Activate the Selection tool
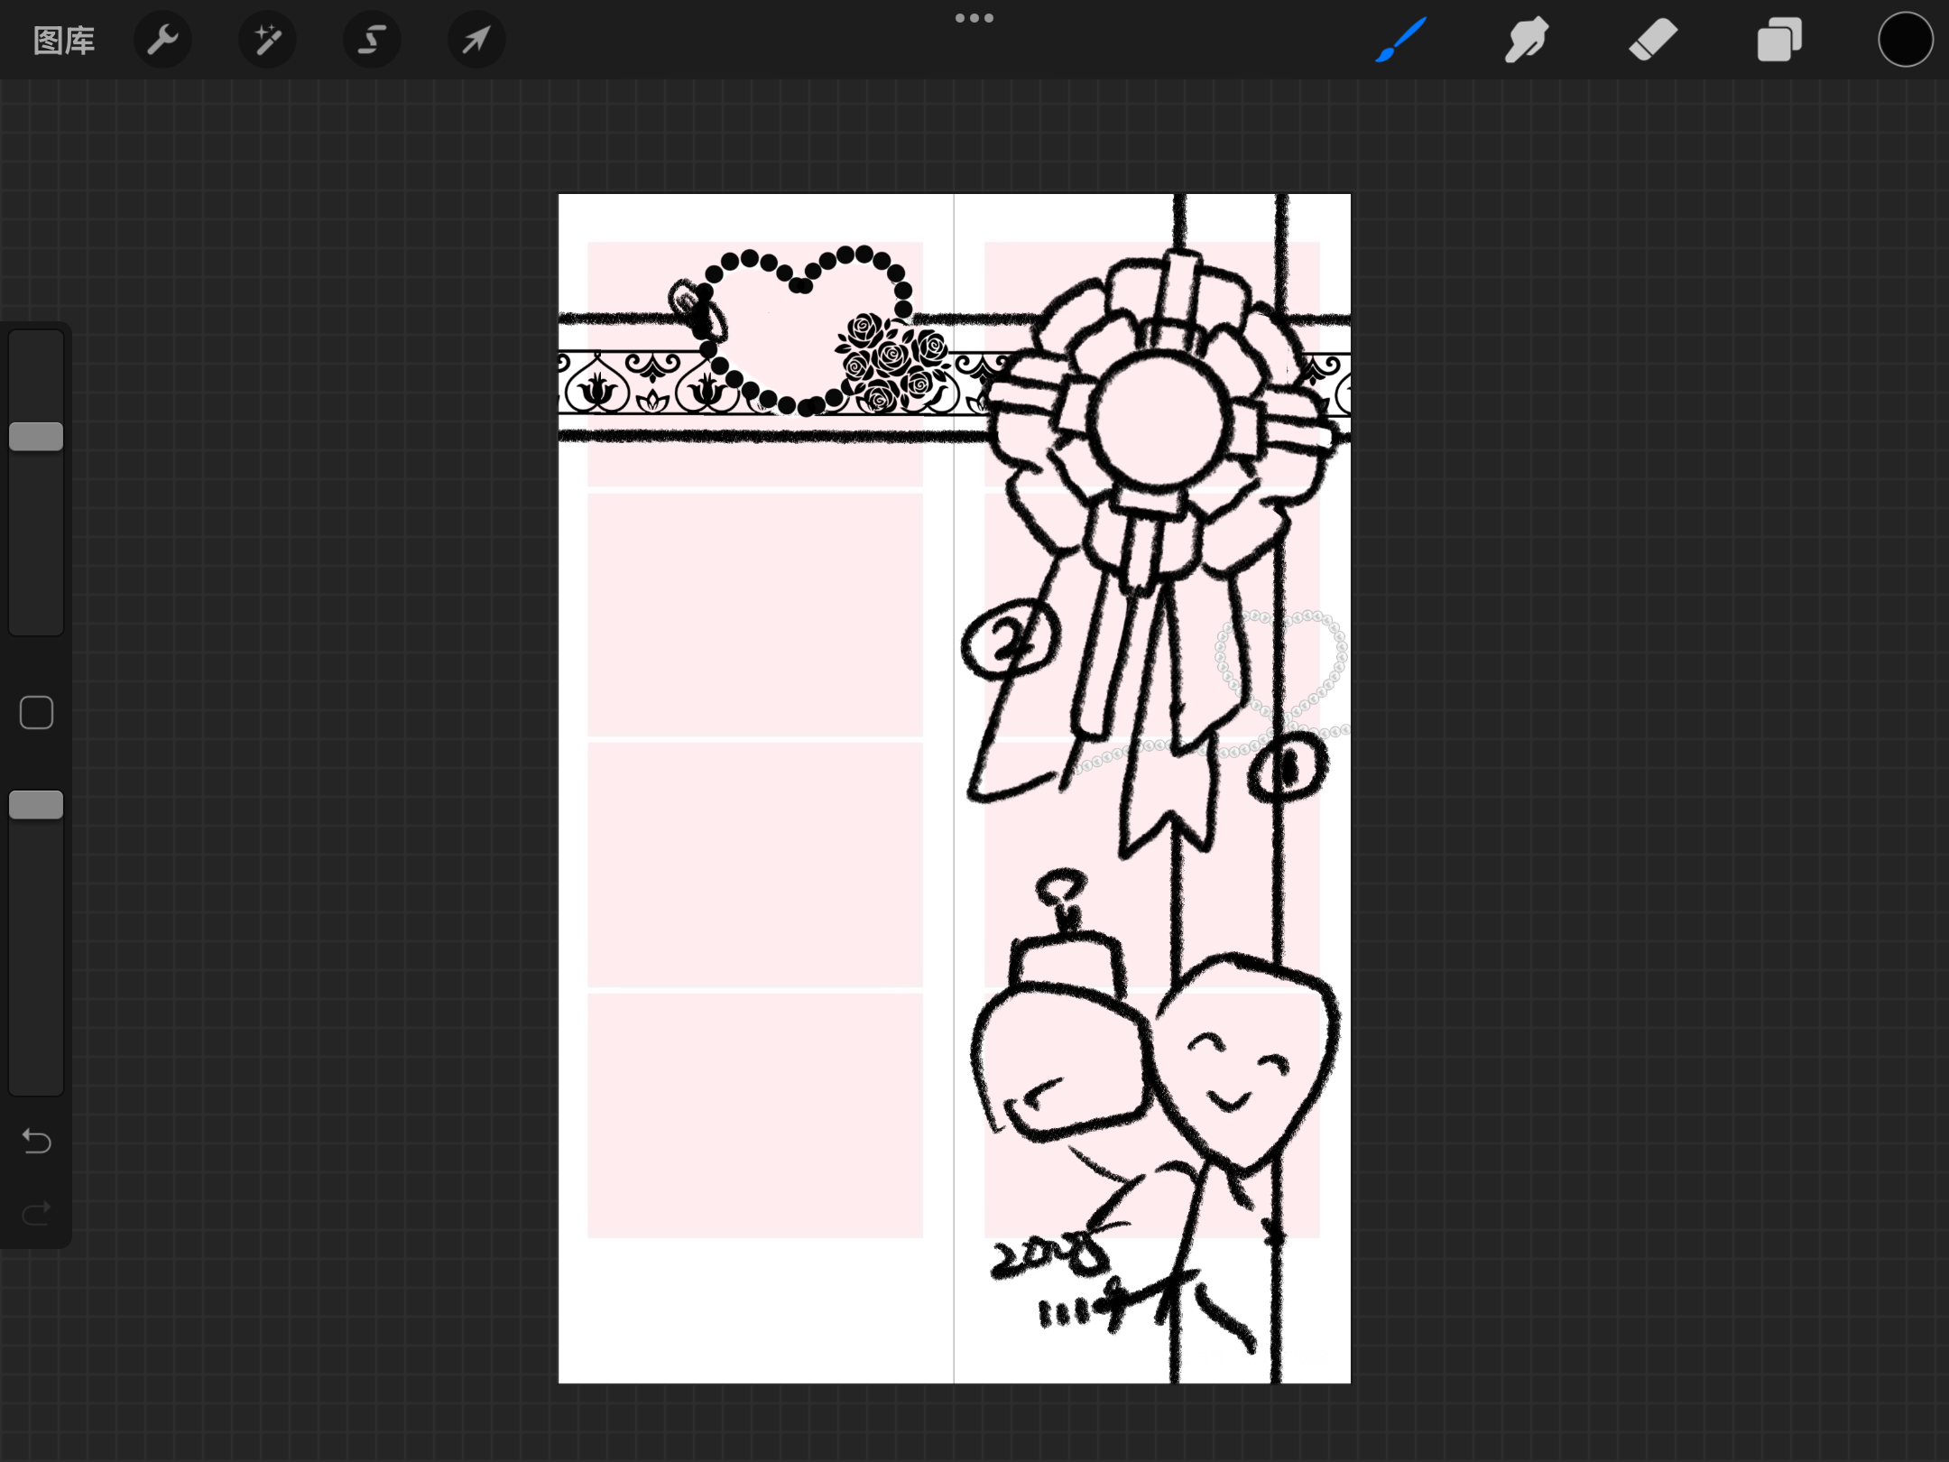 pyautogui.click(x=372, y=40)
